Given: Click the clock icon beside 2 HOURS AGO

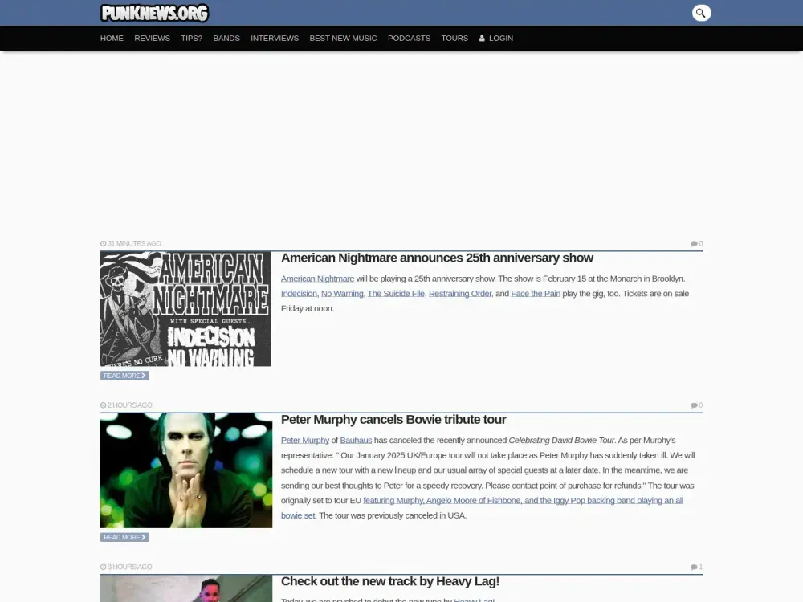Looking at the screenshot, I should click(103, 405).
